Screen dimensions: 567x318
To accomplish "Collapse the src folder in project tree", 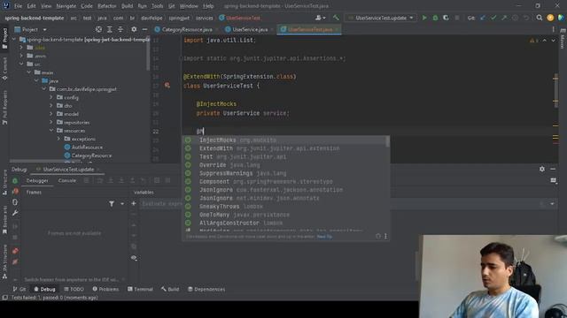I will (21, 64).
